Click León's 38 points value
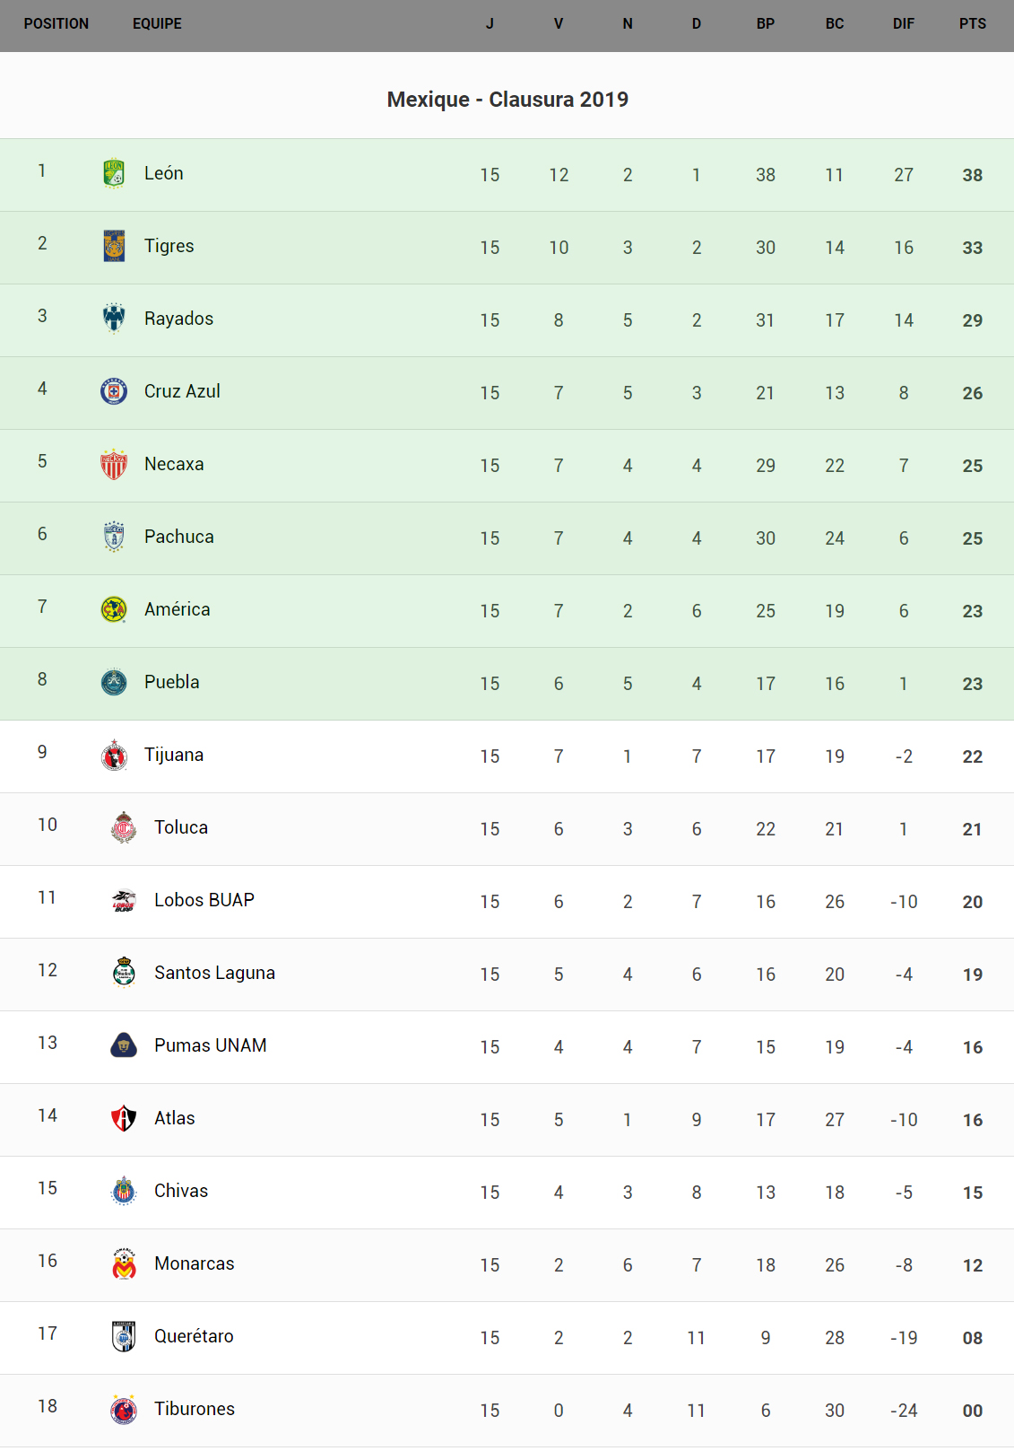 pos(972,175)
